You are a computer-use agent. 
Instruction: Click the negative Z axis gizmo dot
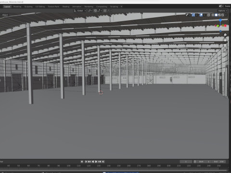[220, 31]
